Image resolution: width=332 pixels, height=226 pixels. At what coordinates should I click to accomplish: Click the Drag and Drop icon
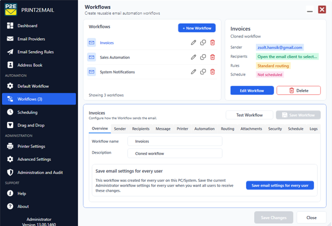(x=10, y=125)
